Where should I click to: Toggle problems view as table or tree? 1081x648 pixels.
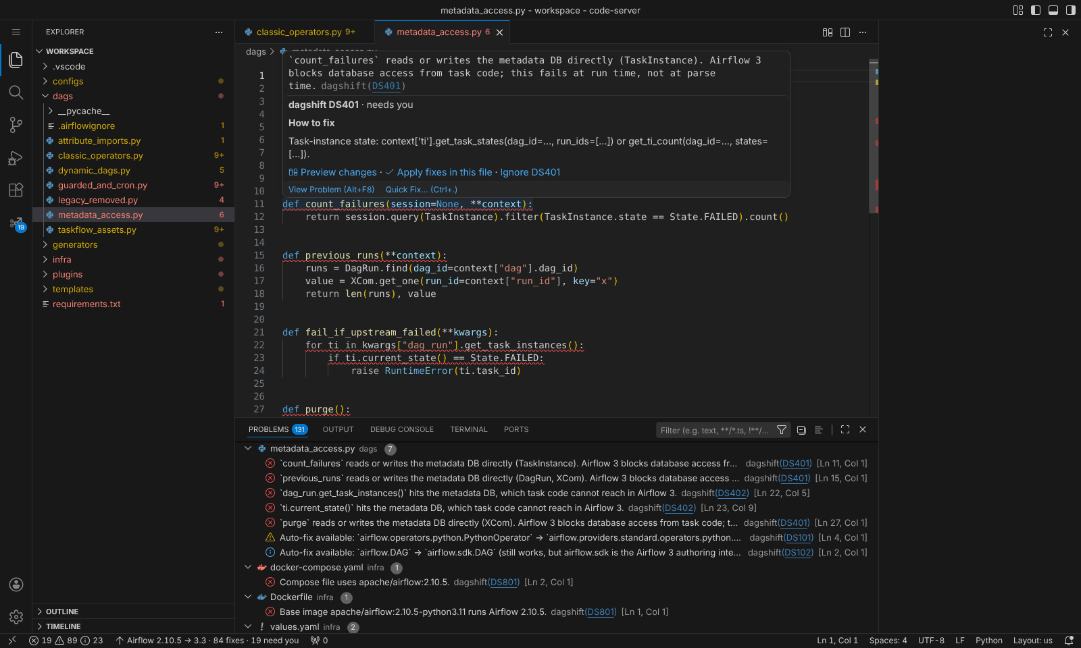[x=819, y=430]
